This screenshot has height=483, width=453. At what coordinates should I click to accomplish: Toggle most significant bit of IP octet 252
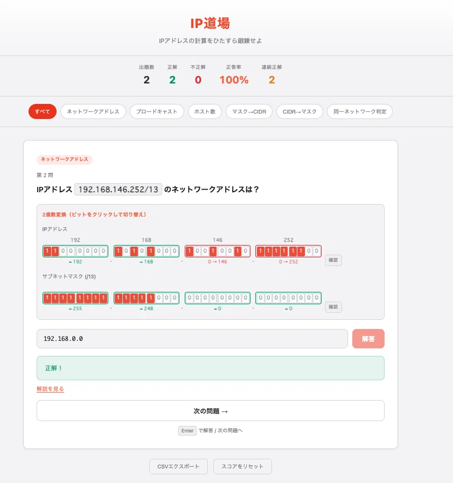coord(260,251)
